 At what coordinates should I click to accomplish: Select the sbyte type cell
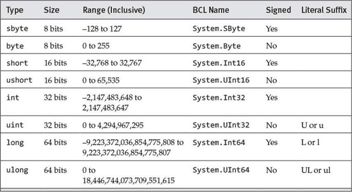(x=17, y=29)
